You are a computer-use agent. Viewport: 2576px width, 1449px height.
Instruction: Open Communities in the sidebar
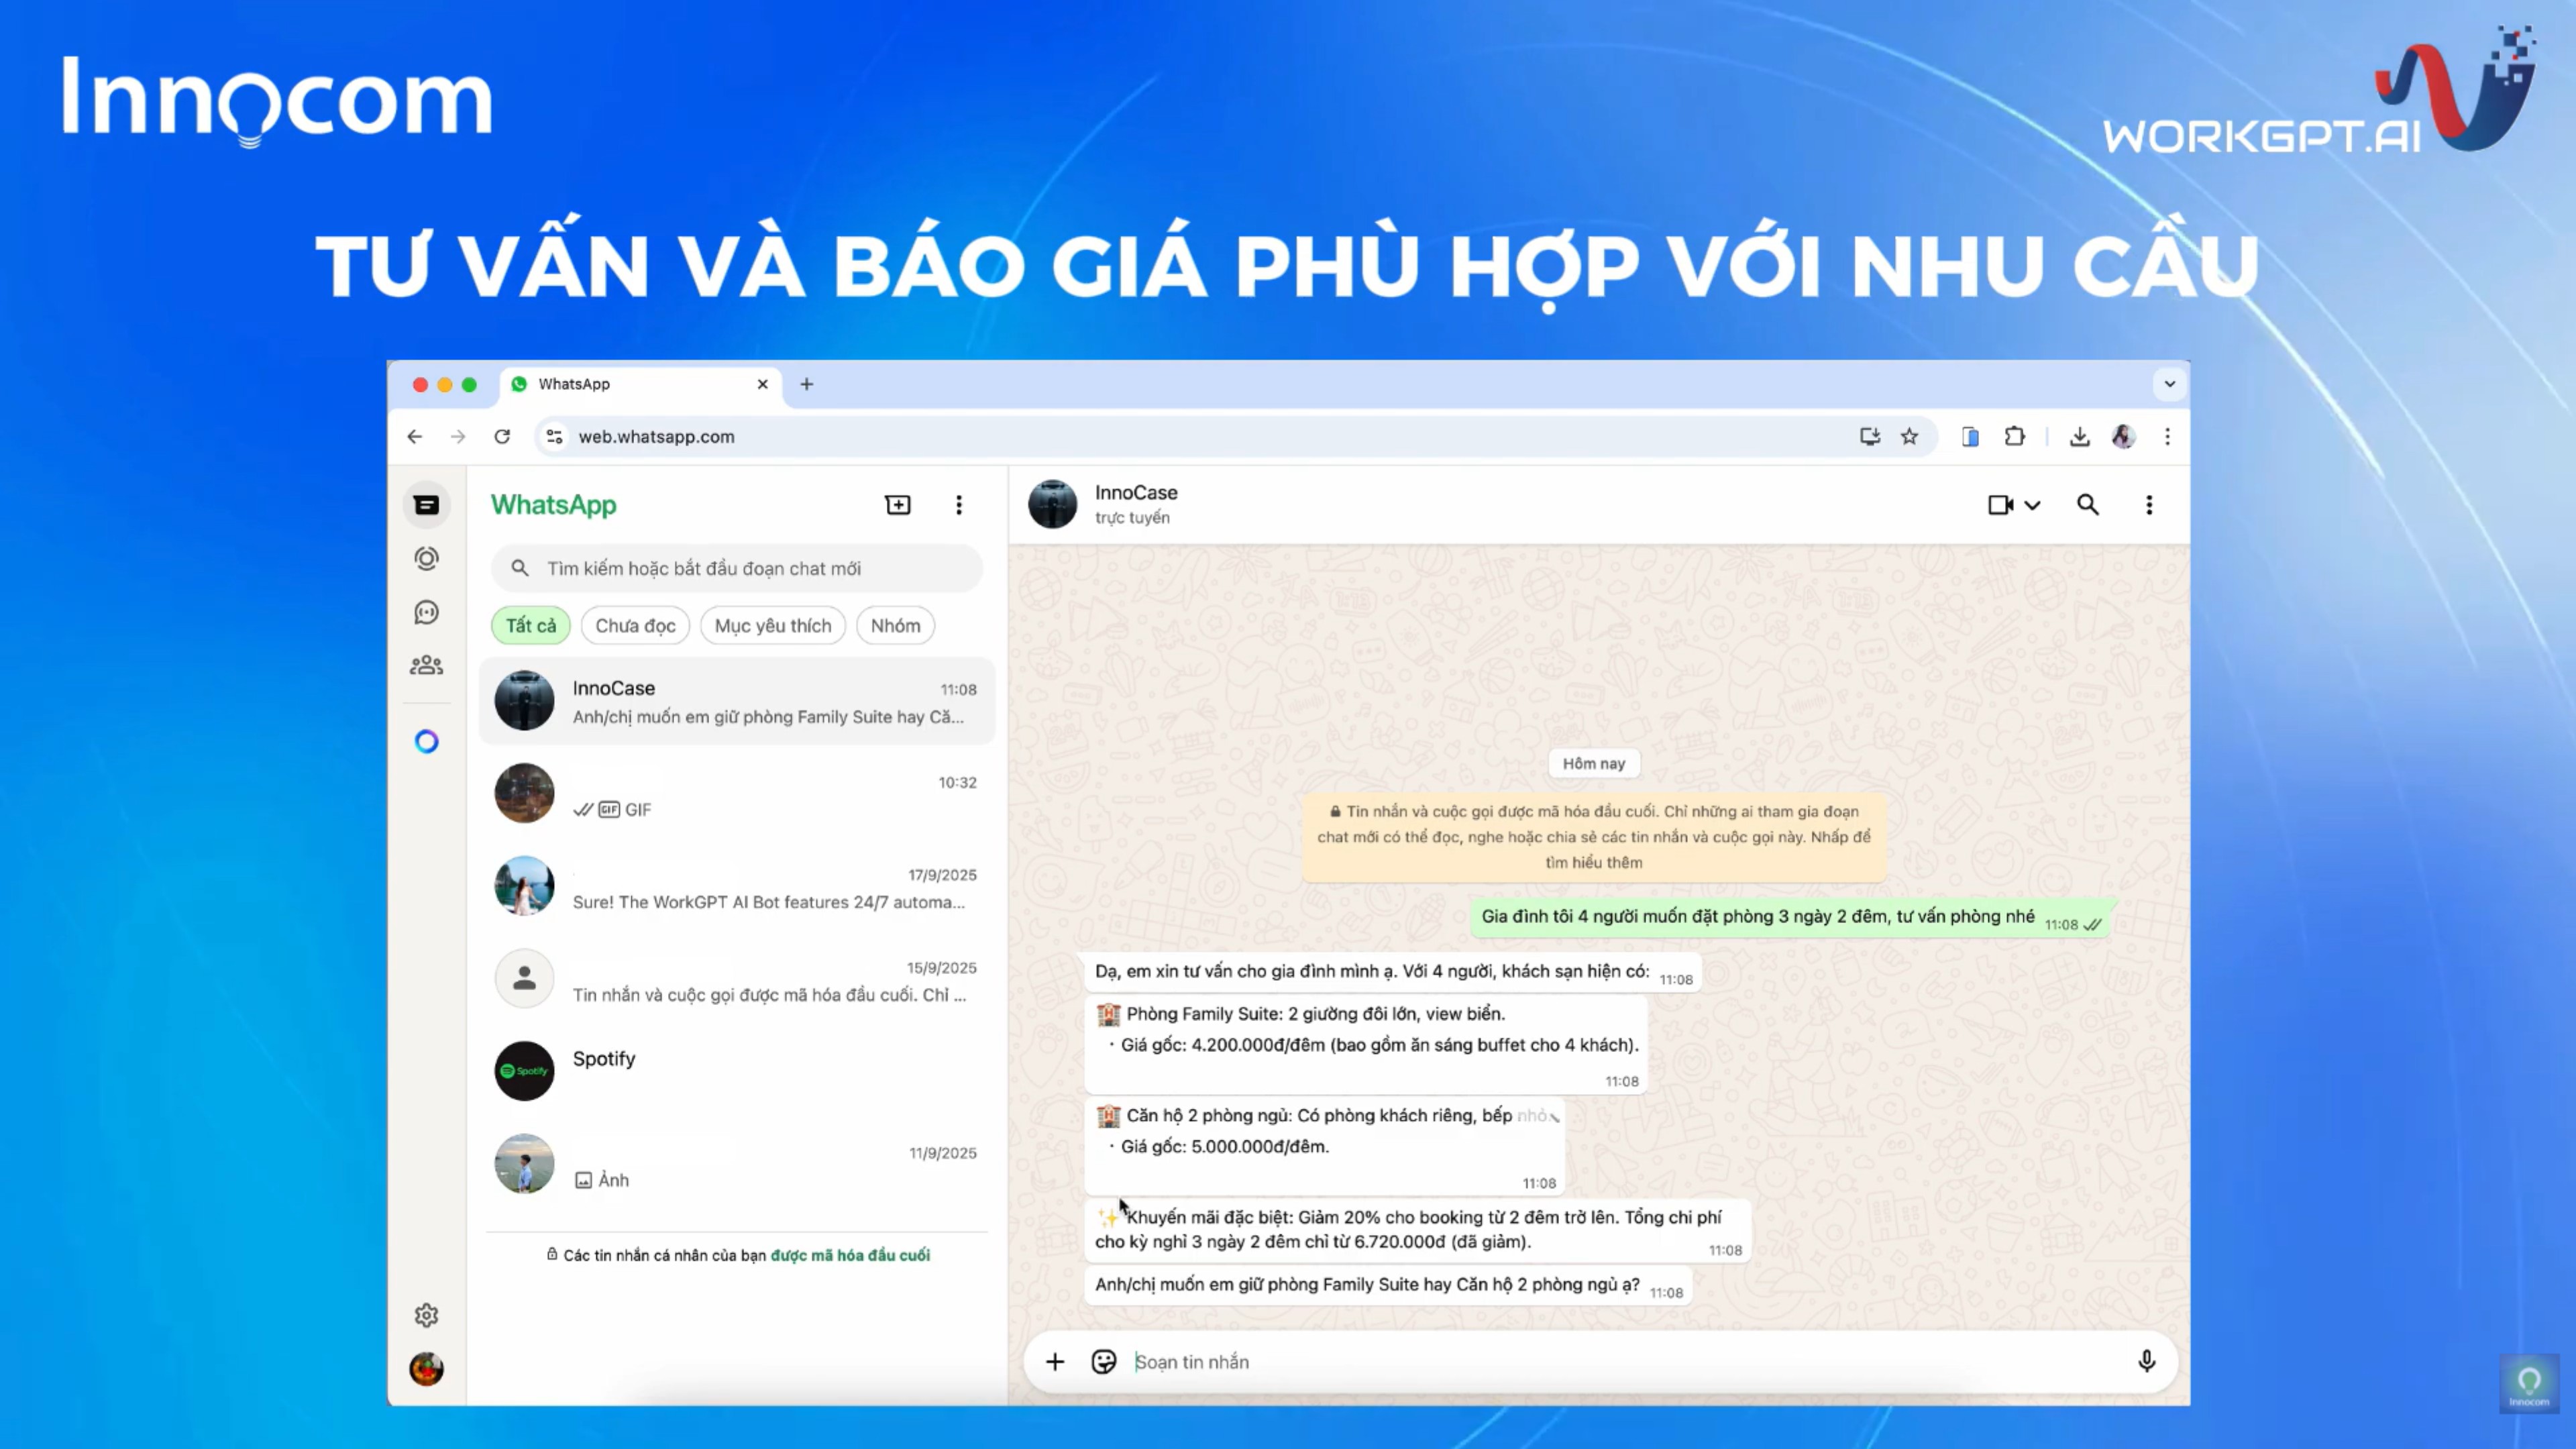pos(427,665)
